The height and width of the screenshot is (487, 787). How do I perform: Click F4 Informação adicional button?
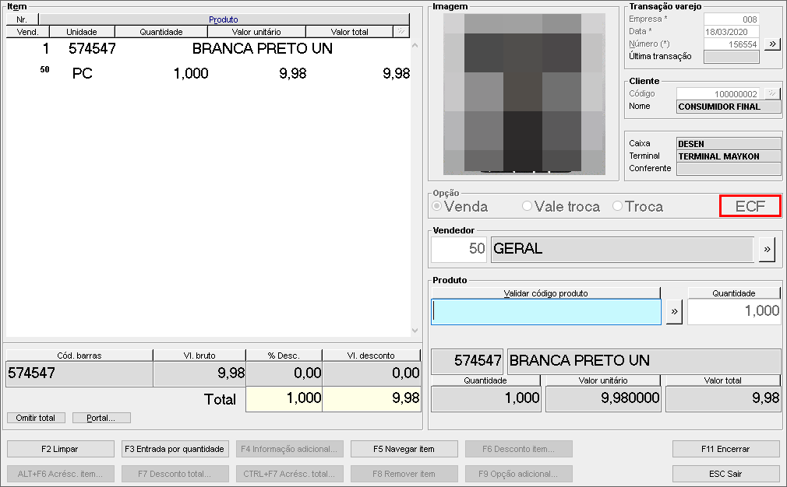(290, 449)
